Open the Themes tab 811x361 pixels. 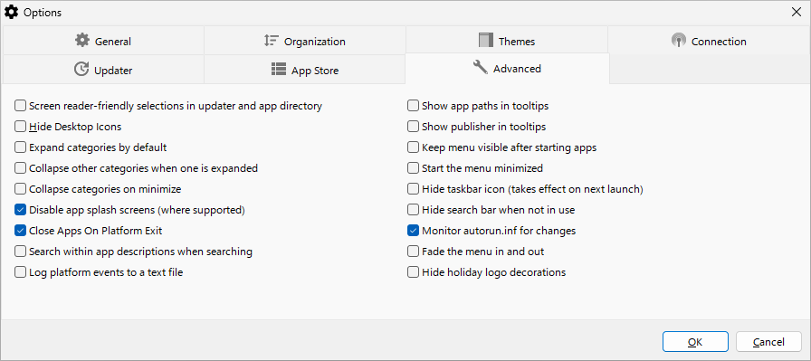pyautogui.click(x=506, y=41)
